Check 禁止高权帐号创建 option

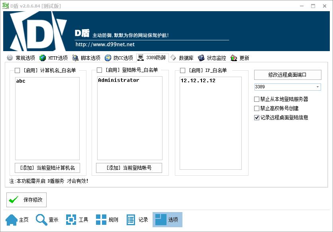click(257, 108)
